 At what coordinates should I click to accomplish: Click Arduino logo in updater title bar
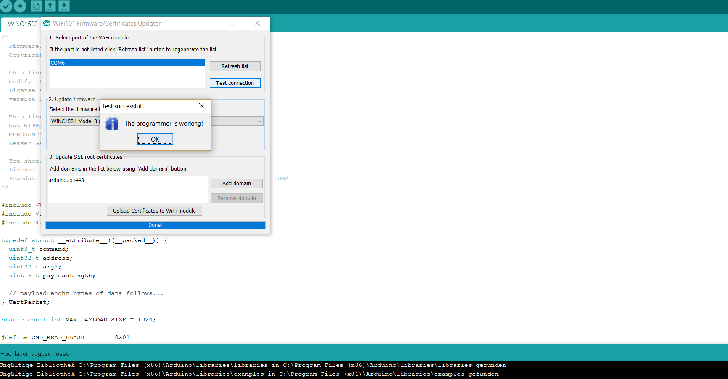coord(47,23)
